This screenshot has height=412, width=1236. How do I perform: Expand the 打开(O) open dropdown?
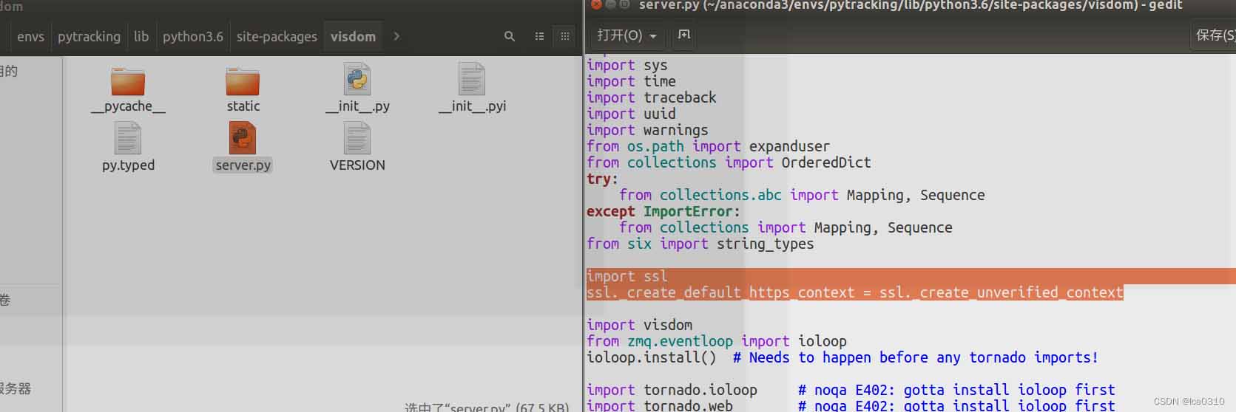tap(653, 35)
